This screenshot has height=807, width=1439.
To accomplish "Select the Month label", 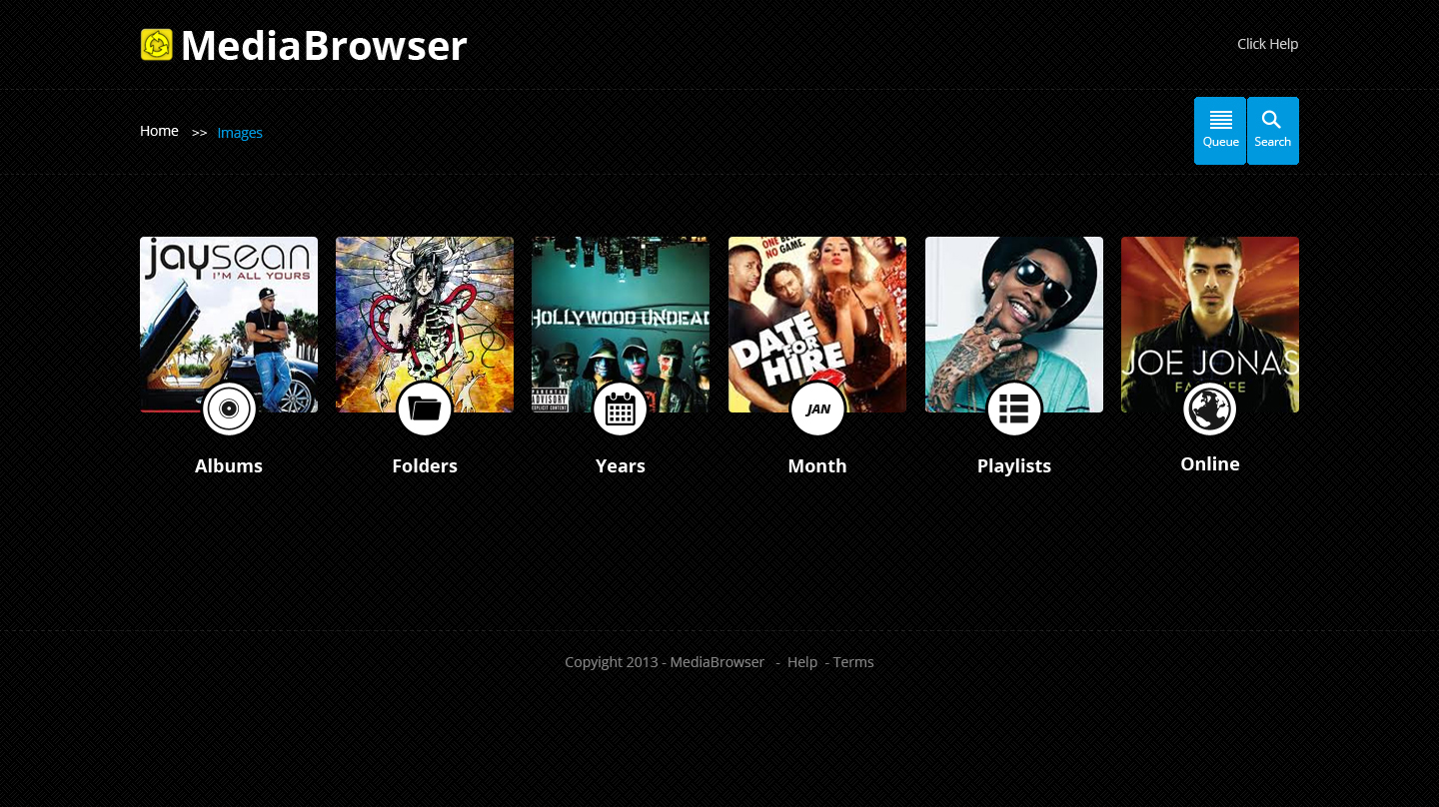I will pos(817,466).
